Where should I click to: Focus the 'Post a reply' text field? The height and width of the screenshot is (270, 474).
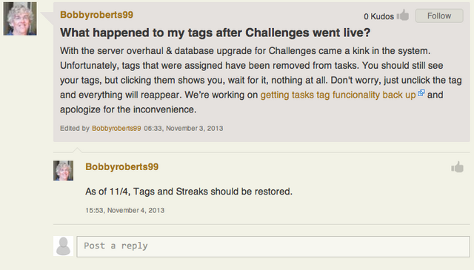273,246
